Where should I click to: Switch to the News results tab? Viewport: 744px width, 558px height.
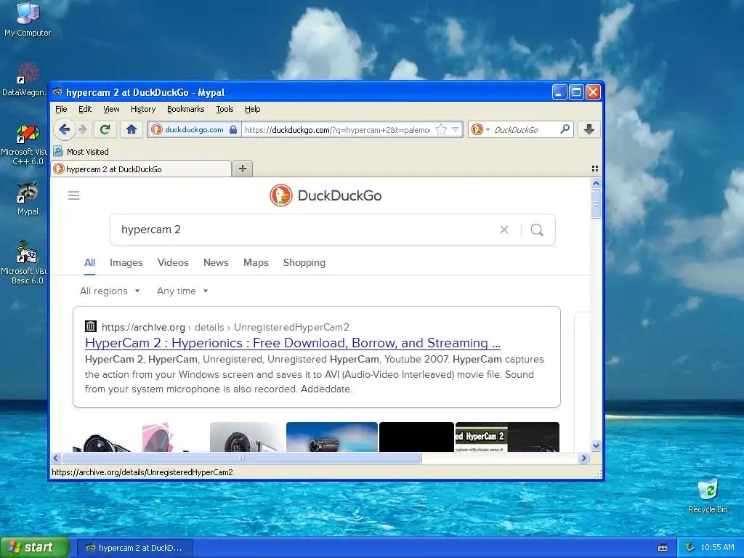[216, 263]
